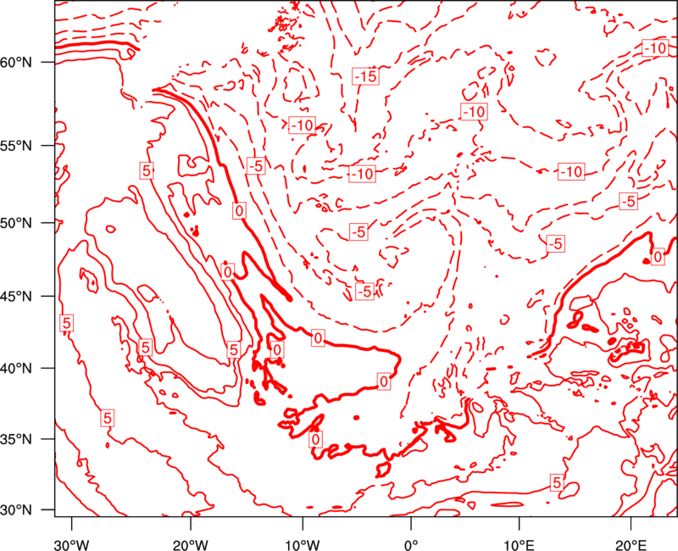Select the 5 contour label above 10°E tick

[x=557, y=482]
